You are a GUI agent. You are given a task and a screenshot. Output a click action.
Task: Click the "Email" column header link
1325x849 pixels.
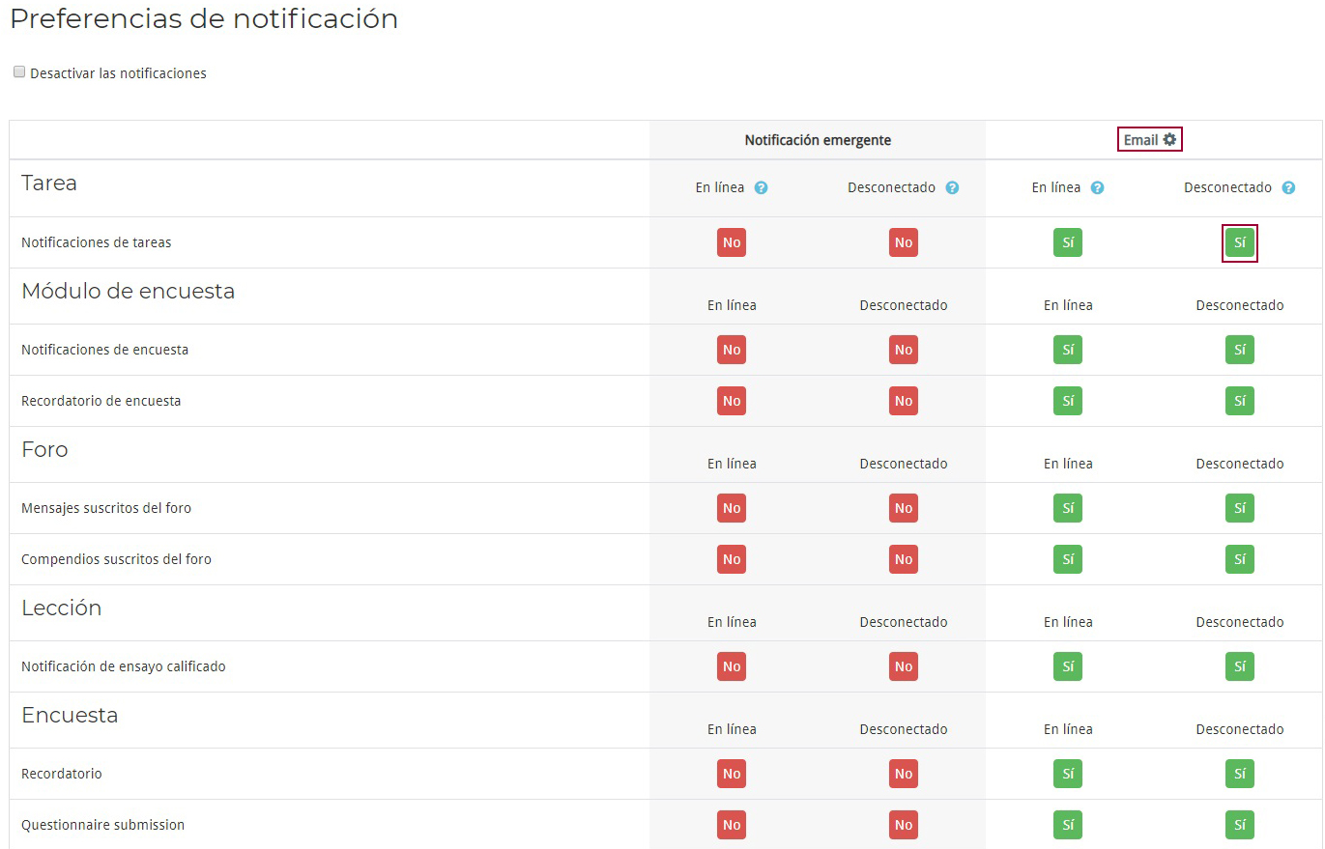click(1141, 139)
